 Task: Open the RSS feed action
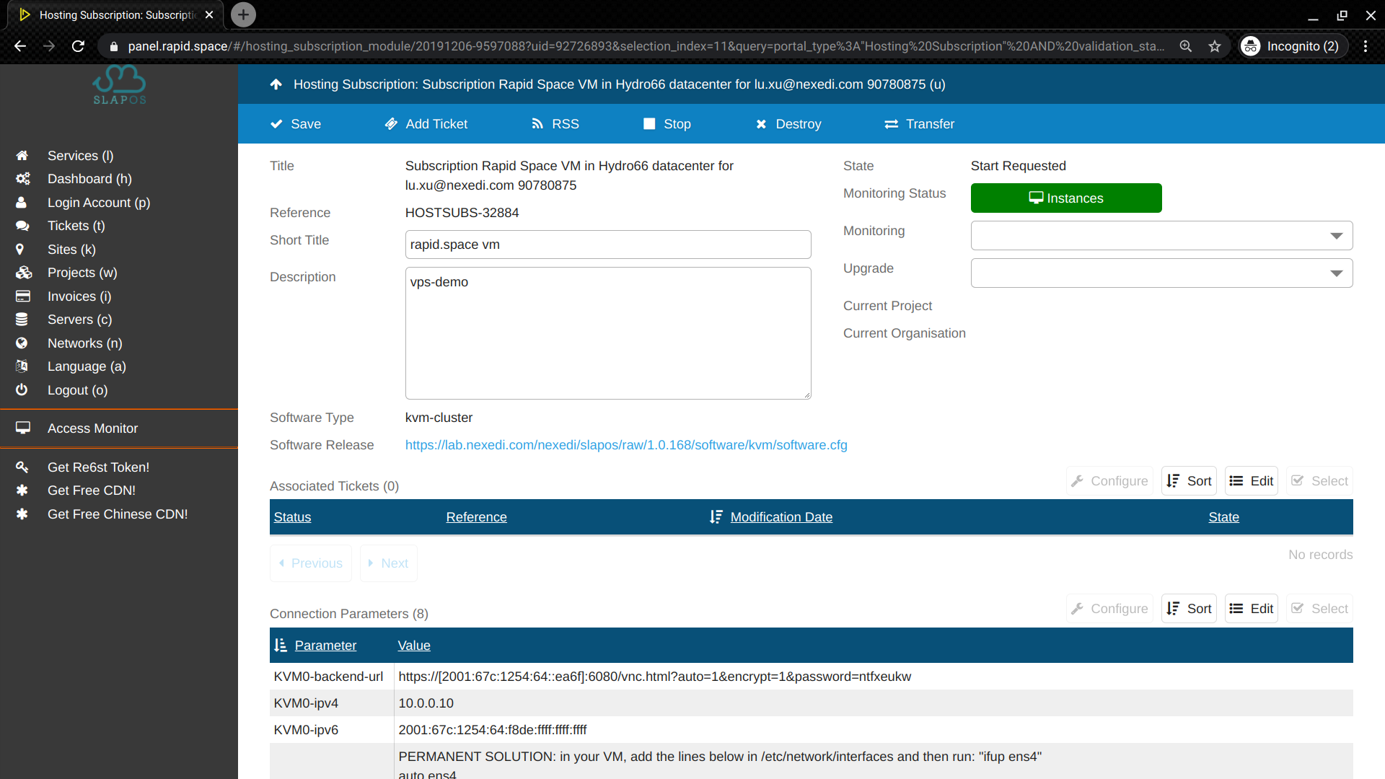[x=555, y=124]
